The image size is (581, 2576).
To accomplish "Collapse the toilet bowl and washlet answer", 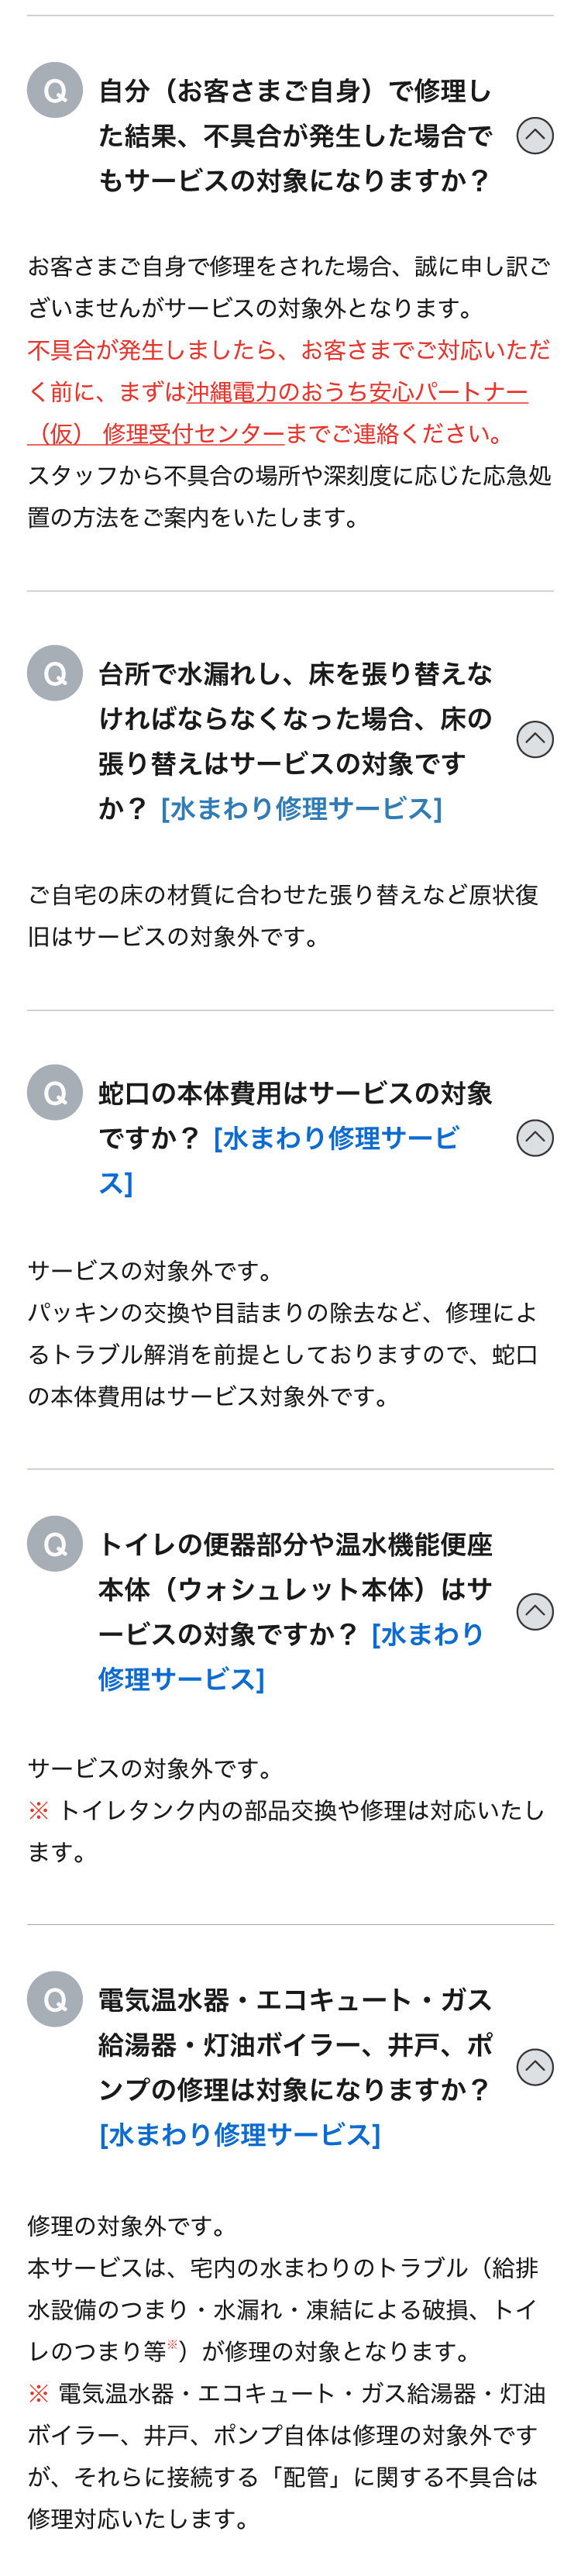I will [534, 1610].
